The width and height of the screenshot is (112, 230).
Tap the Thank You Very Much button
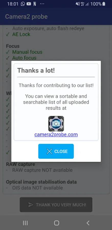[x=56, y=205]
